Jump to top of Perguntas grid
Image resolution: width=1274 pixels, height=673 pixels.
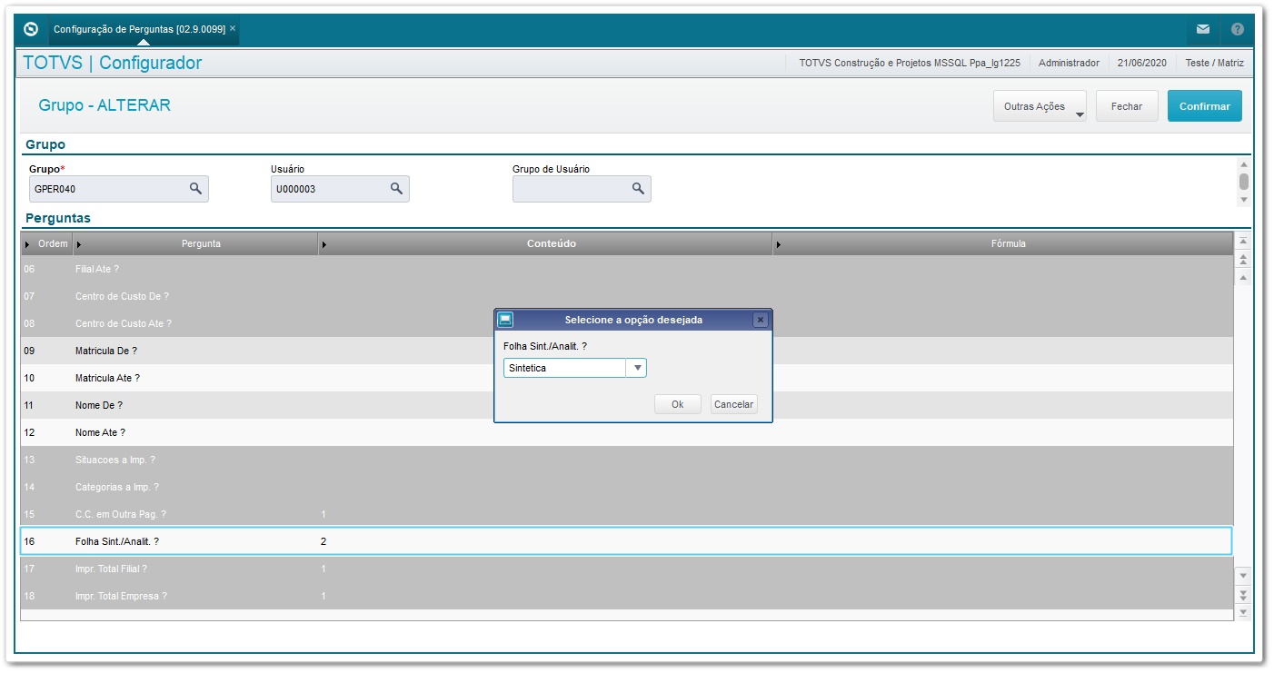(1243, 242)
